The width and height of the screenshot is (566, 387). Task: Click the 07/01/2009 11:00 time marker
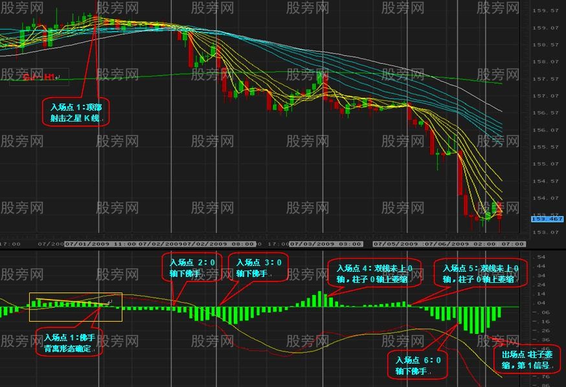coord(101,244)
